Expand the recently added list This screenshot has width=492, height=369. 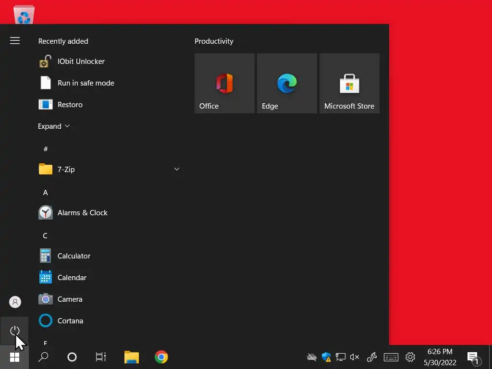pos(54,126)
